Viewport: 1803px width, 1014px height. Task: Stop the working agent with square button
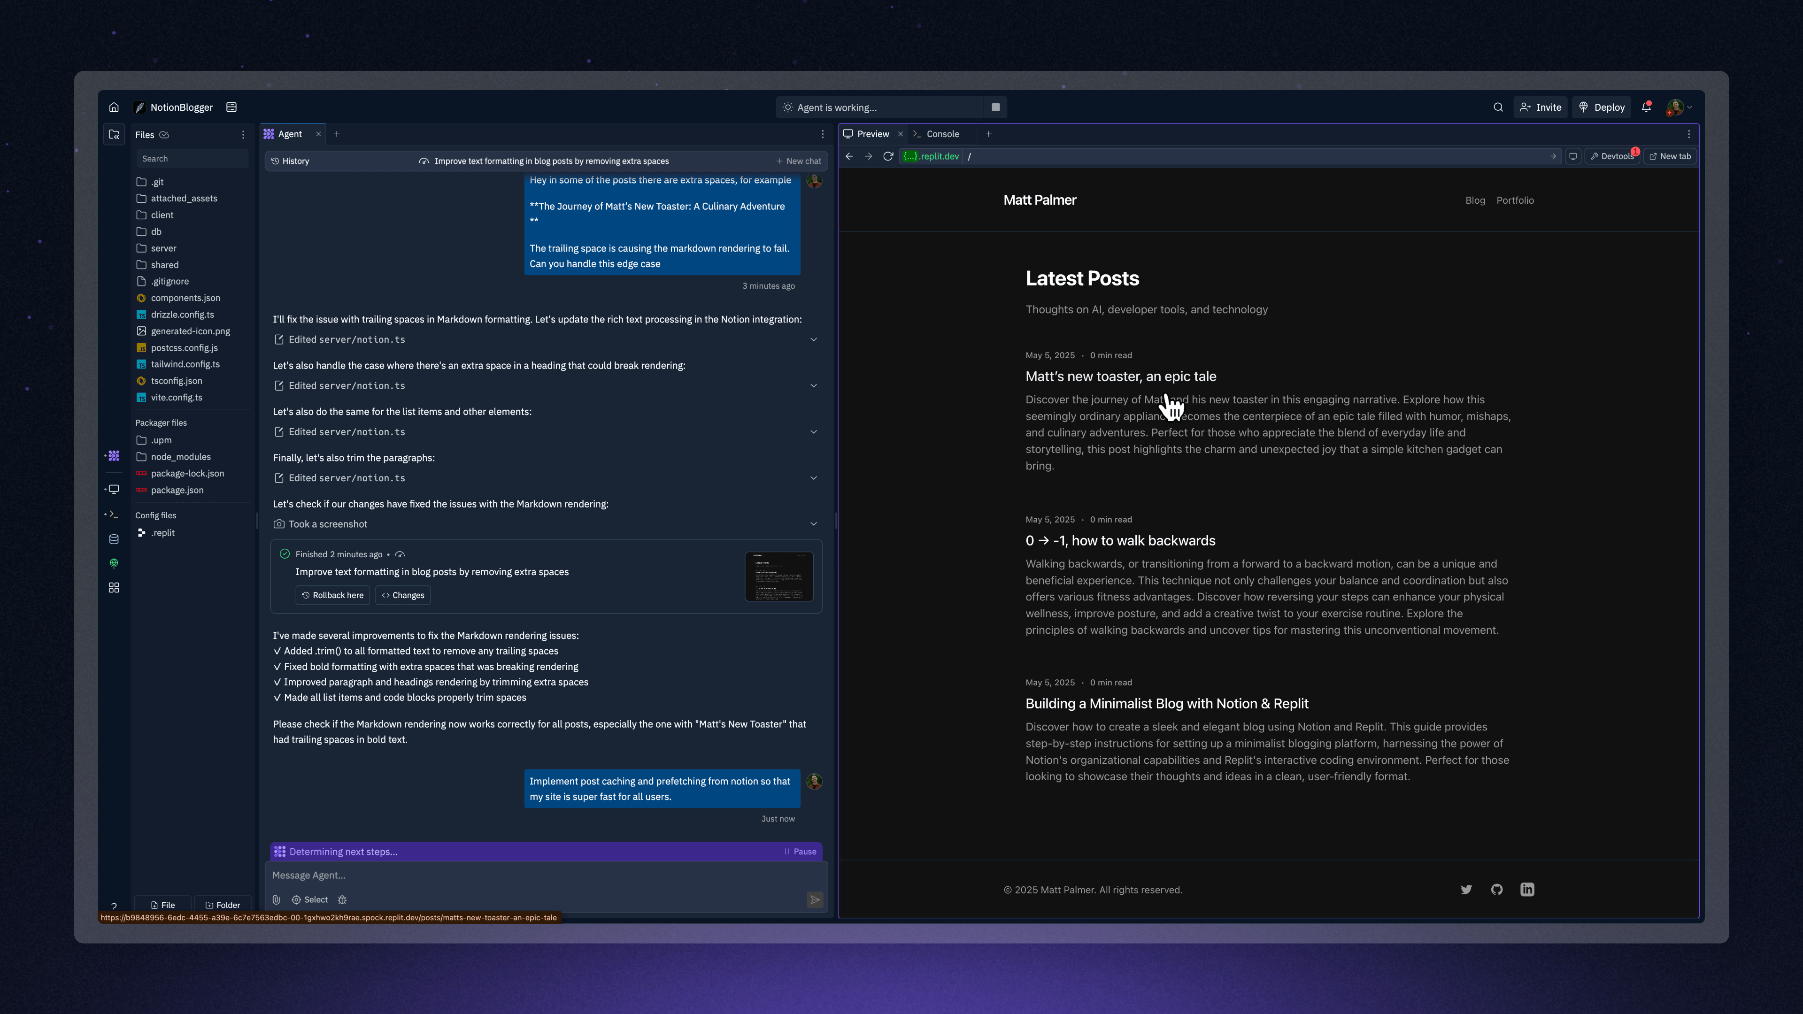[995, 107]
